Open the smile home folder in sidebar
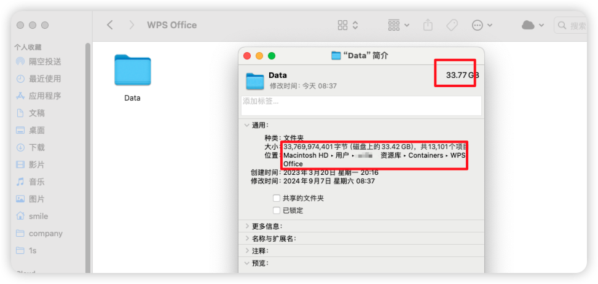 [32, 217]
